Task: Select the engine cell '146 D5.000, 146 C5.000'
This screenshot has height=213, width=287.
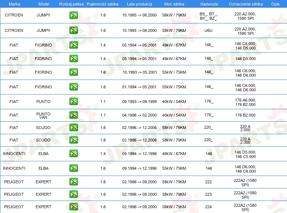Action: 246,154
